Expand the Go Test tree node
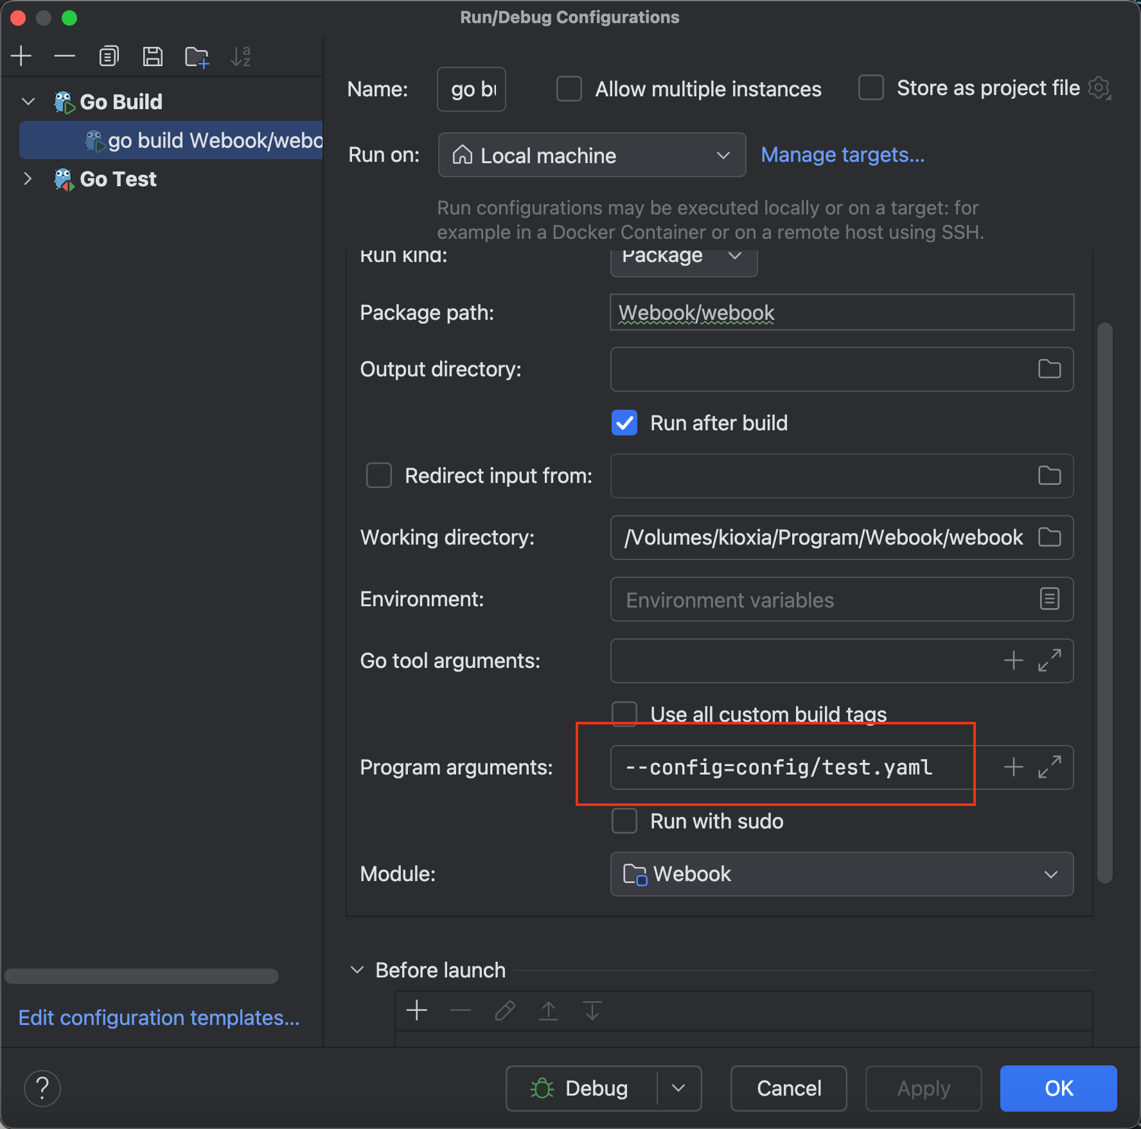 28,179
